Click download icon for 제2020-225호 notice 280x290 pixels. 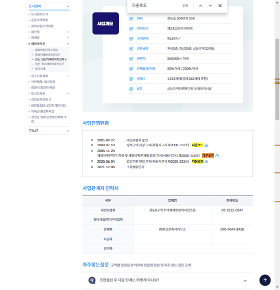[206, 162]
